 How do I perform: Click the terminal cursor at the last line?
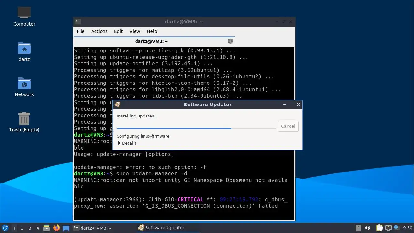76,212
